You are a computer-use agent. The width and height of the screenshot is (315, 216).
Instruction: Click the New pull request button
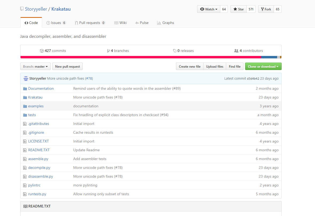coord(67,66)
